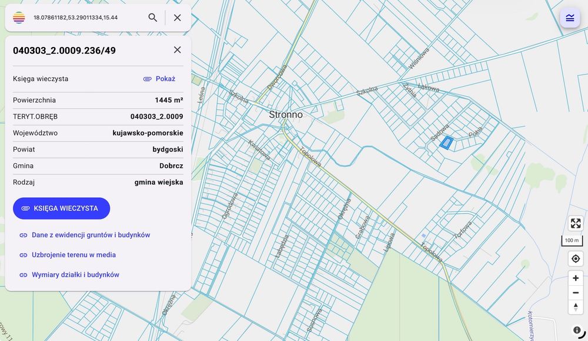The width and height of the screenshot is (588, 341).
Task: Zoom out with the minus button
Action: pos(576,293)
